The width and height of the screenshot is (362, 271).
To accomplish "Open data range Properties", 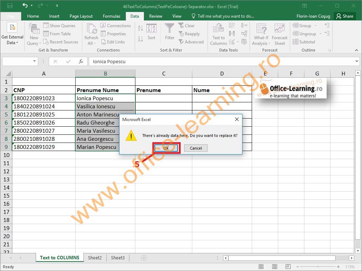I will (113, 34).
